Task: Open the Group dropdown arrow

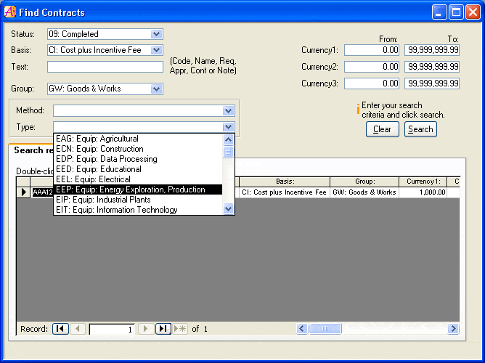Action: click(x=157, y=89)
